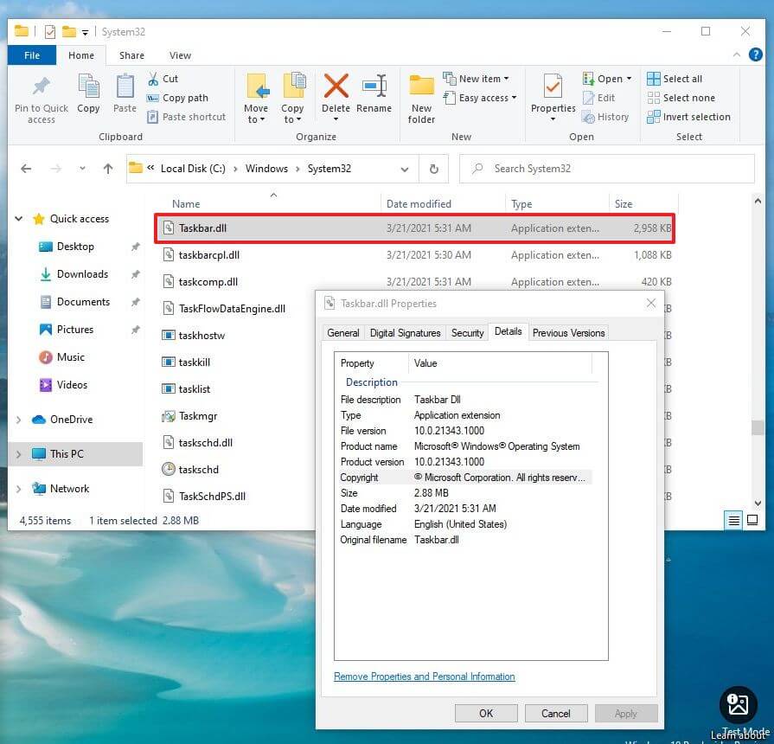Switch to the Share ribbon tab
Viewport: 774px width, 744px height.
[131, 55]
